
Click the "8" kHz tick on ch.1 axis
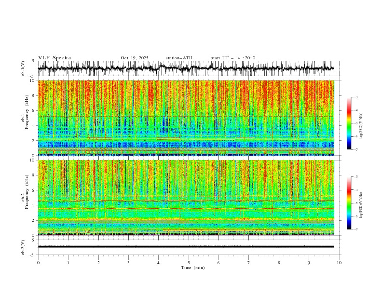(34, 95)
